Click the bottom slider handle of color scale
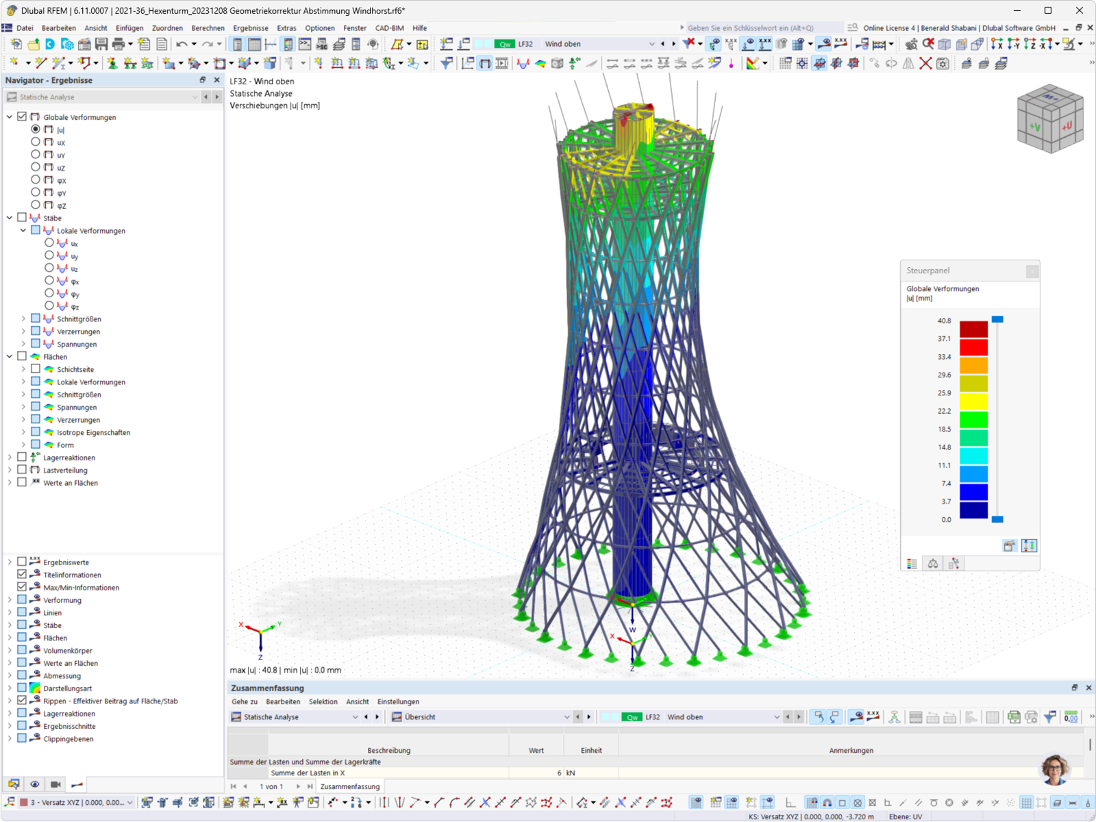Image resolution: width=1096 pixels, height=822 pixels. click(997, 519)
